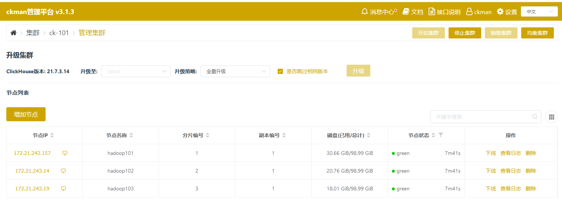Click 删除 for node hadoop102
562x200 pixels.
coord(531,171)
